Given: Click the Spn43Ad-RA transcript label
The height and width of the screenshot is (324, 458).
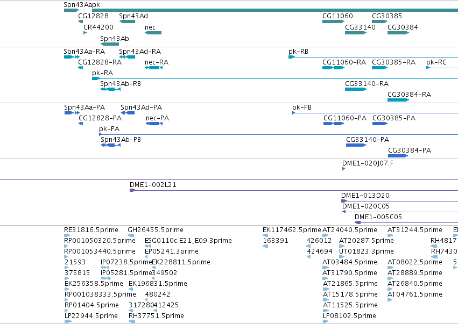Looking at the screenshot, I should coord(140,52).
